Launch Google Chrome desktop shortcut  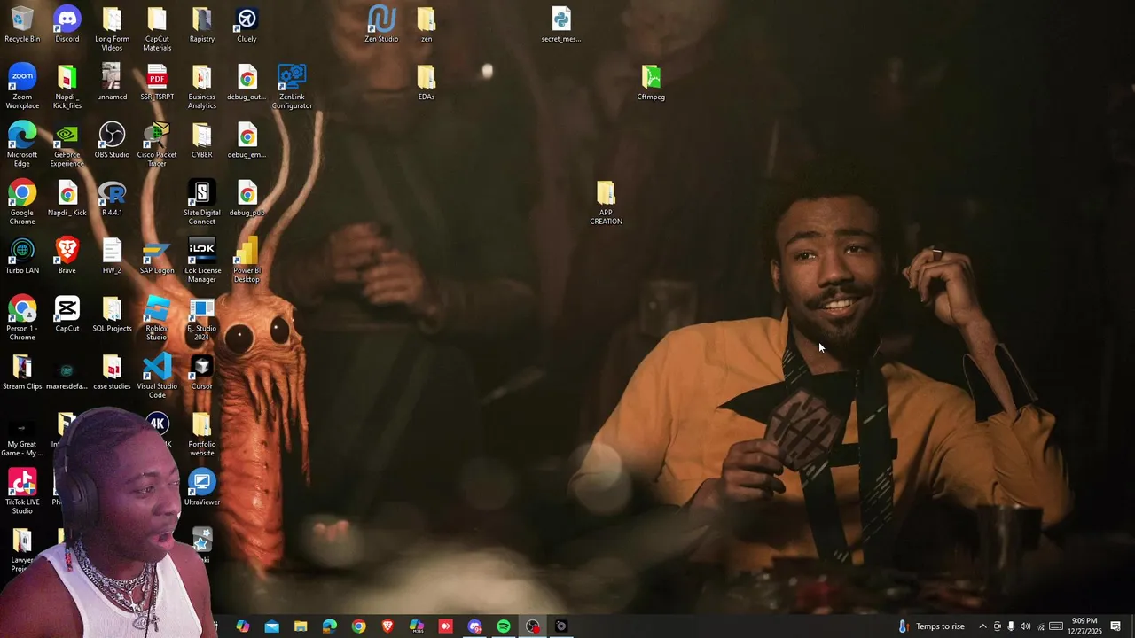coord(22,202)
